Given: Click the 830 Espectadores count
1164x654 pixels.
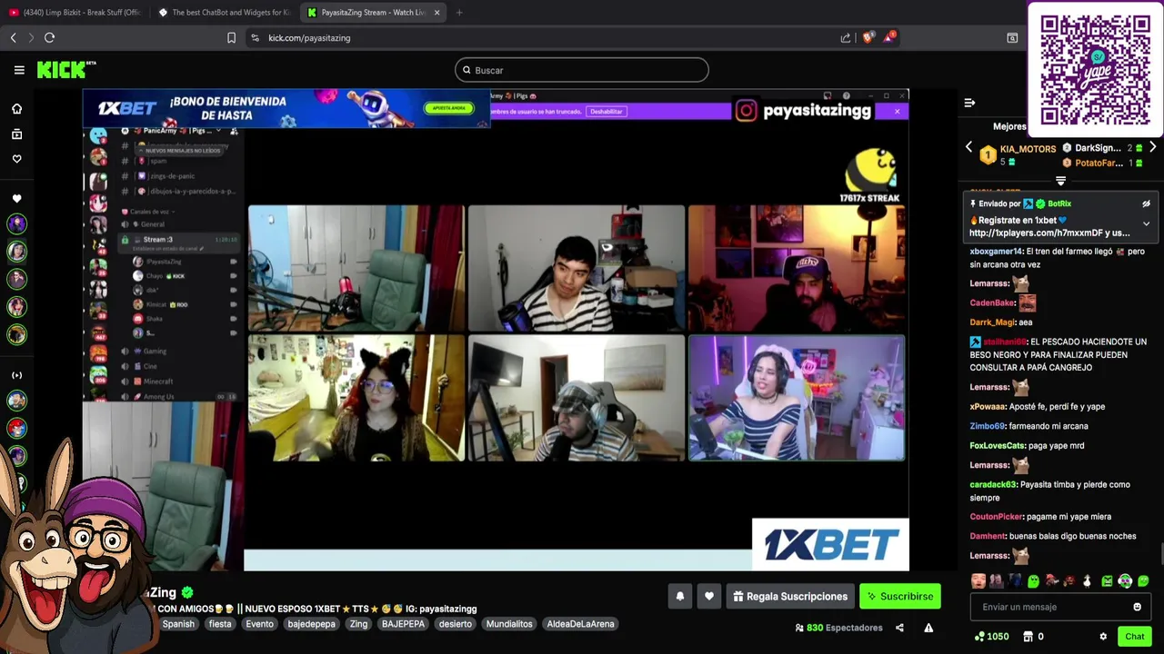Looking at the screenshot, I should point(838,628).
